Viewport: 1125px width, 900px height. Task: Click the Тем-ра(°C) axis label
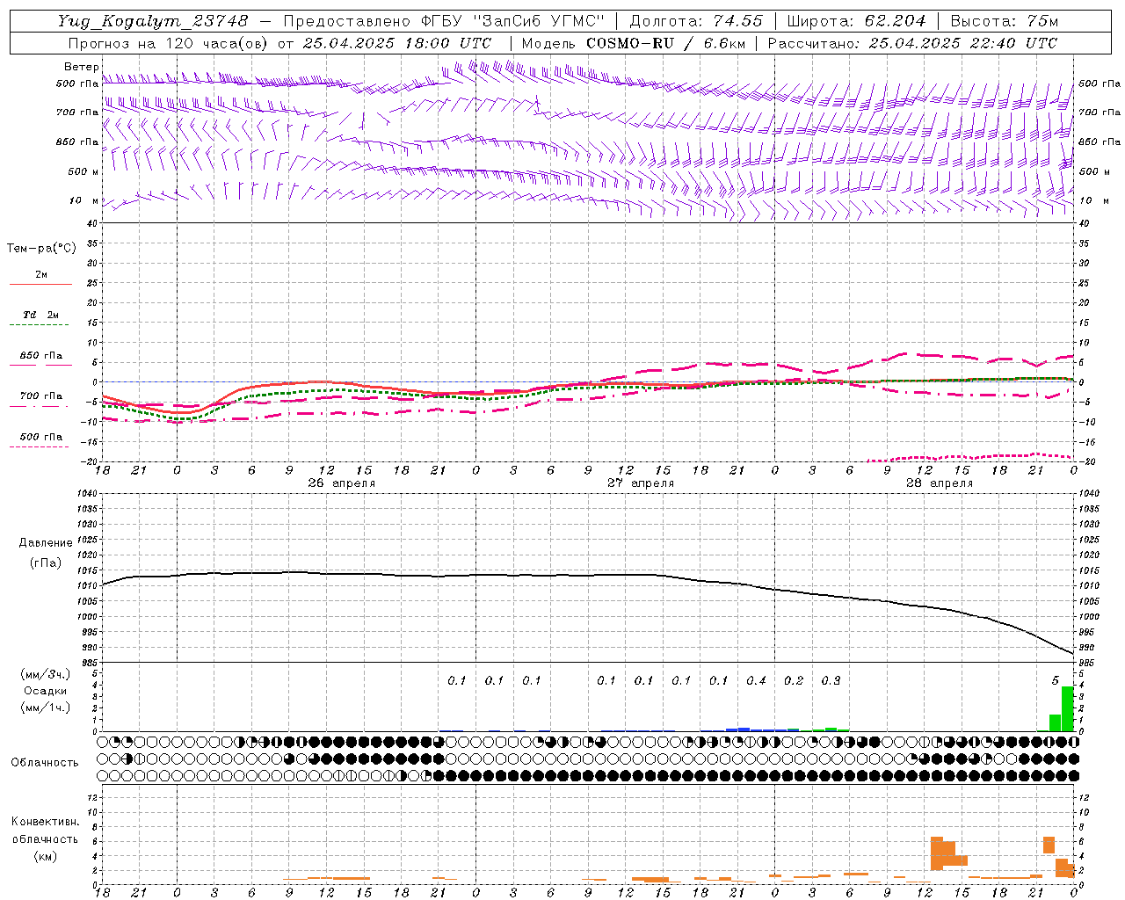pyautogui.click(x=41, y=249)
